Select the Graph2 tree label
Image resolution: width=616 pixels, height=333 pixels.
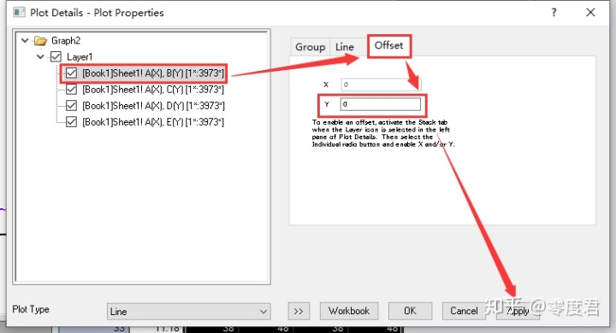(66, 41)
